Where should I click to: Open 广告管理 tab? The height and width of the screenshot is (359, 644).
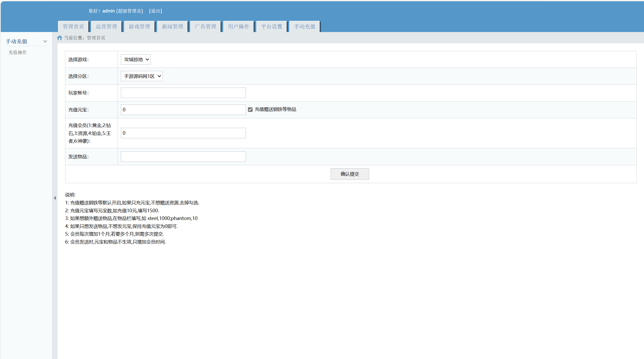205,27
